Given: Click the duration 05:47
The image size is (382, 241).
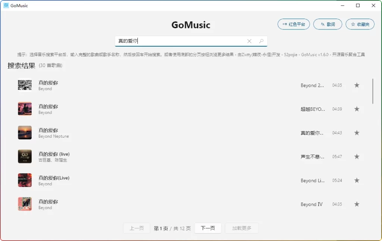Looking at the screenshot, I should tap(337, 157).
